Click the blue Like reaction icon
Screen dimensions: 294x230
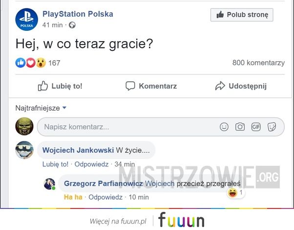coord(21,63)
